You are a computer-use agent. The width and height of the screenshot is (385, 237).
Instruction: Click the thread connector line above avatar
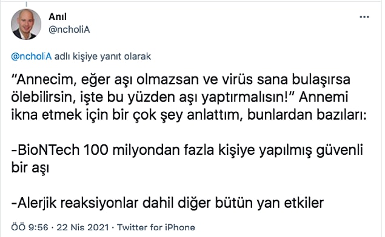pyautogui.click(x=26, y=4)
